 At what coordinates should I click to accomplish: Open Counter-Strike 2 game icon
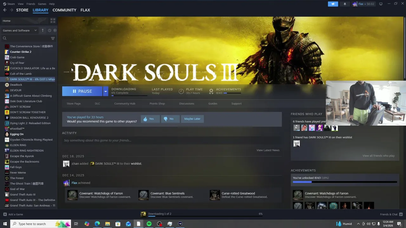pos(7,52)
